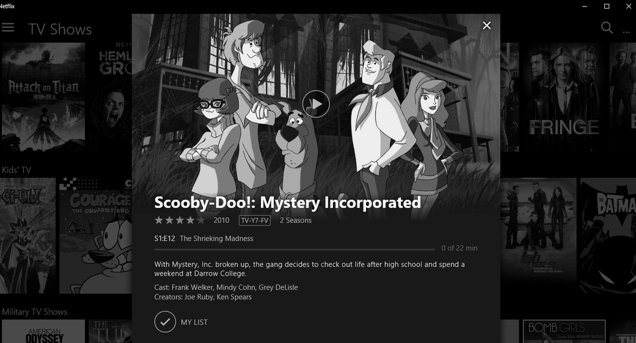This screenshot has height=343, width=636.
Task: Open the Kids' TV category heading
Action: [x=16, y=170]
